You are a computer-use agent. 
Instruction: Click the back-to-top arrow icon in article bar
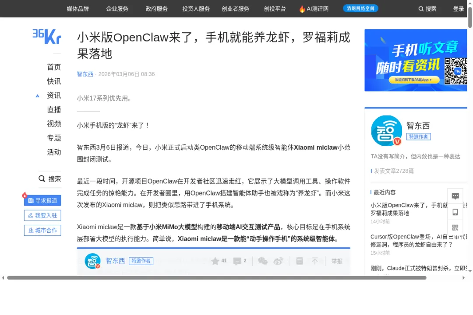314,261
